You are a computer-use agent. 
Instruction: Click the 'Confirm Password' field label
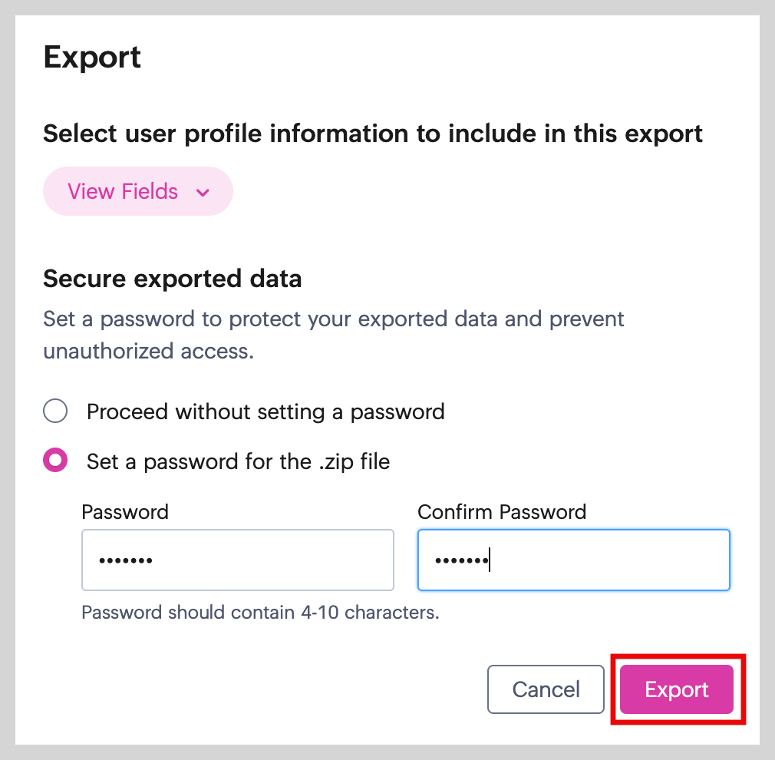502,512
